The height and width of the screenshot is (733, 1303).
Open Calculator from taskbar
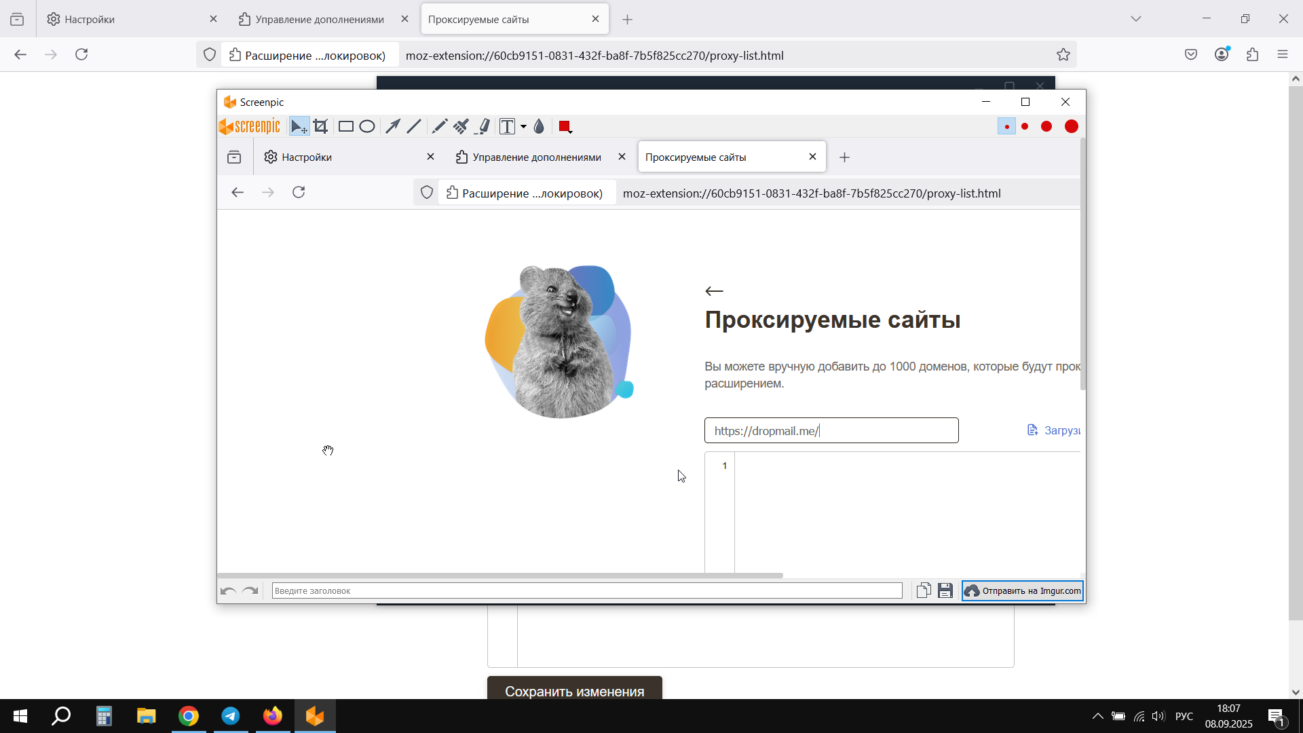104,716
